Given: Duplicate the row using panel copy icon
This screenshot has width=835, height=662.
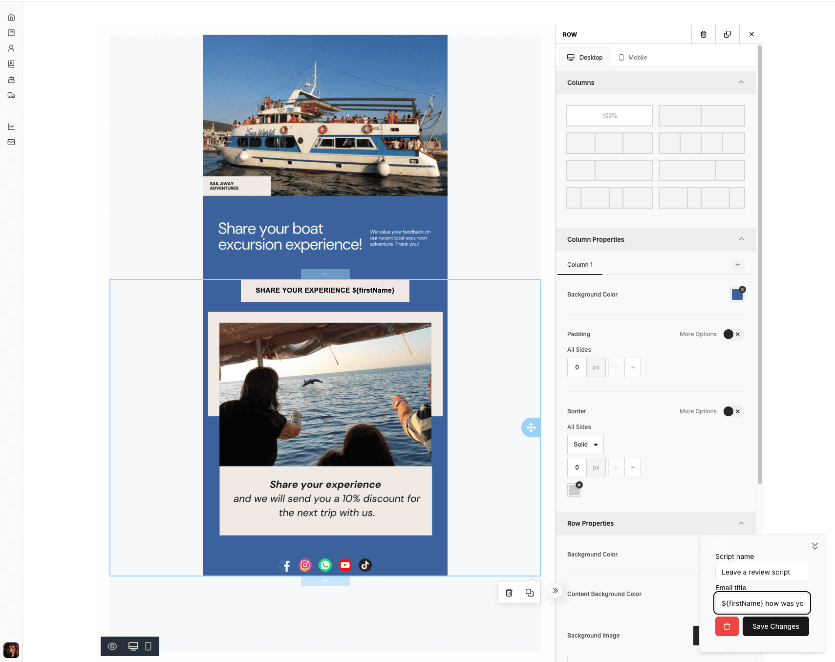Looking at the screenshot, I should point(728,34).
